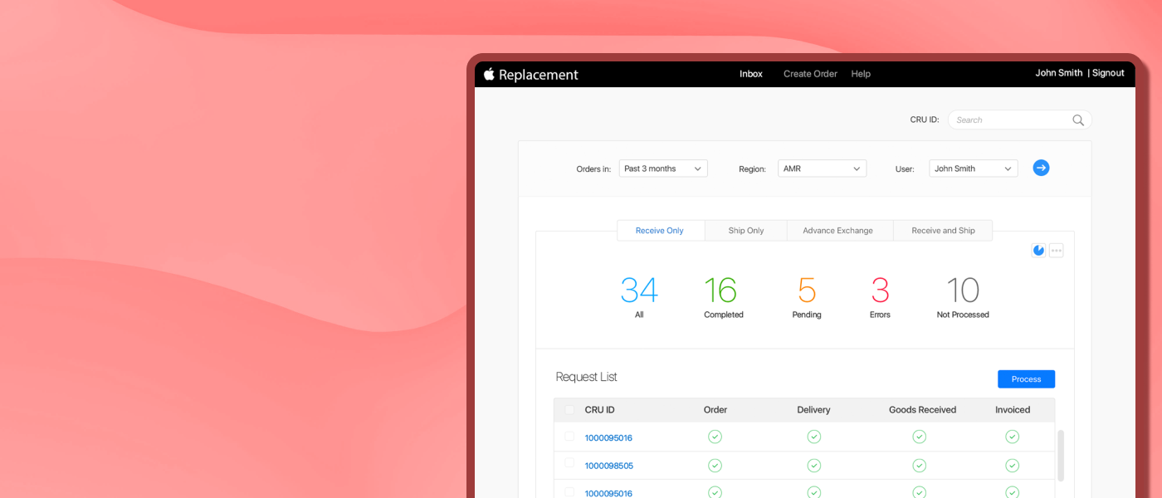The image size is (1162, 498).
Task: Filter by 16 Completed orders
Action: (x=723, y=297)
